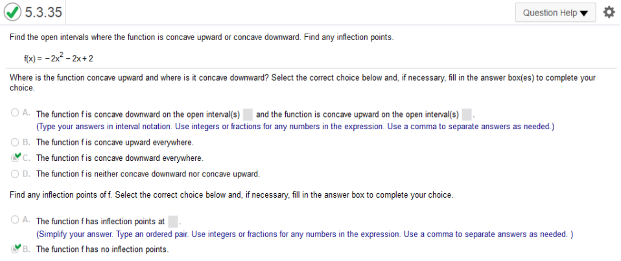
Task: Select option C concave downward everywhere
Action: (x=15, y=158)
